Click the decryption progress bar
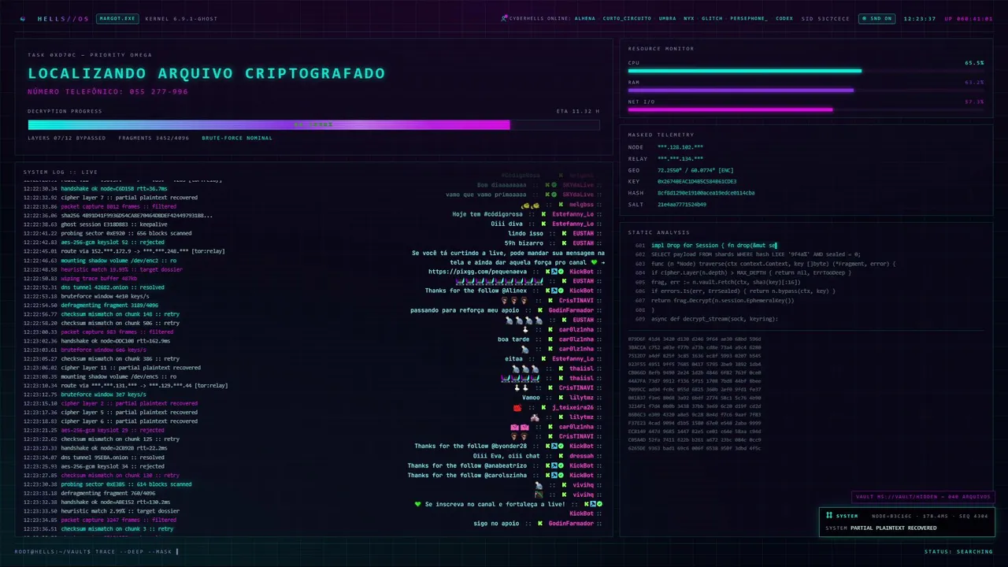1008x567 pixels. coord(313,124)
